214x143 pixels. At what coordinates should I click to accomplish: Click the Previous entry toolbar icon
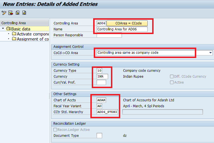(18, 13)
